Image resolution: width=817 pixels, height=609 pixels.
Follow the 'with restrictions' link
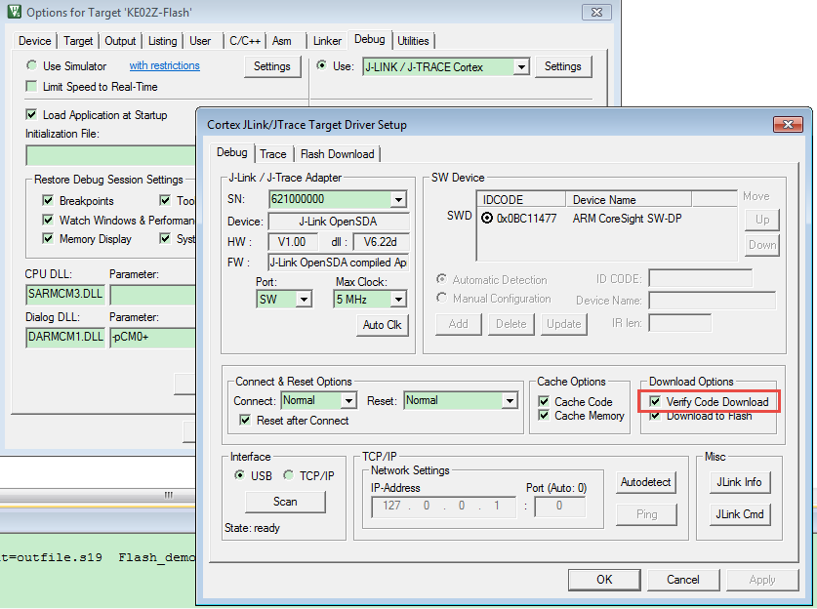point(165,65)
